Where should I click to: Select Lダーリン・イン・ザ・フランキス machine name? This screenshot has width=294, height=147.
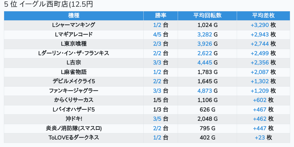click(x=74, y=53)
